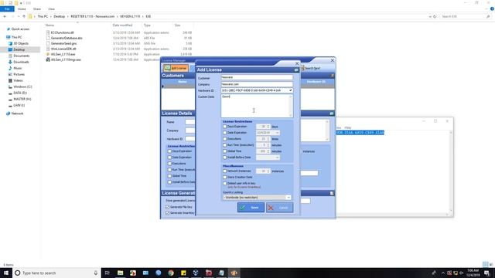Viewport: 495px width, 278px height.
Task: Open the File tab in File Explorer
Action: coord(7,8)
